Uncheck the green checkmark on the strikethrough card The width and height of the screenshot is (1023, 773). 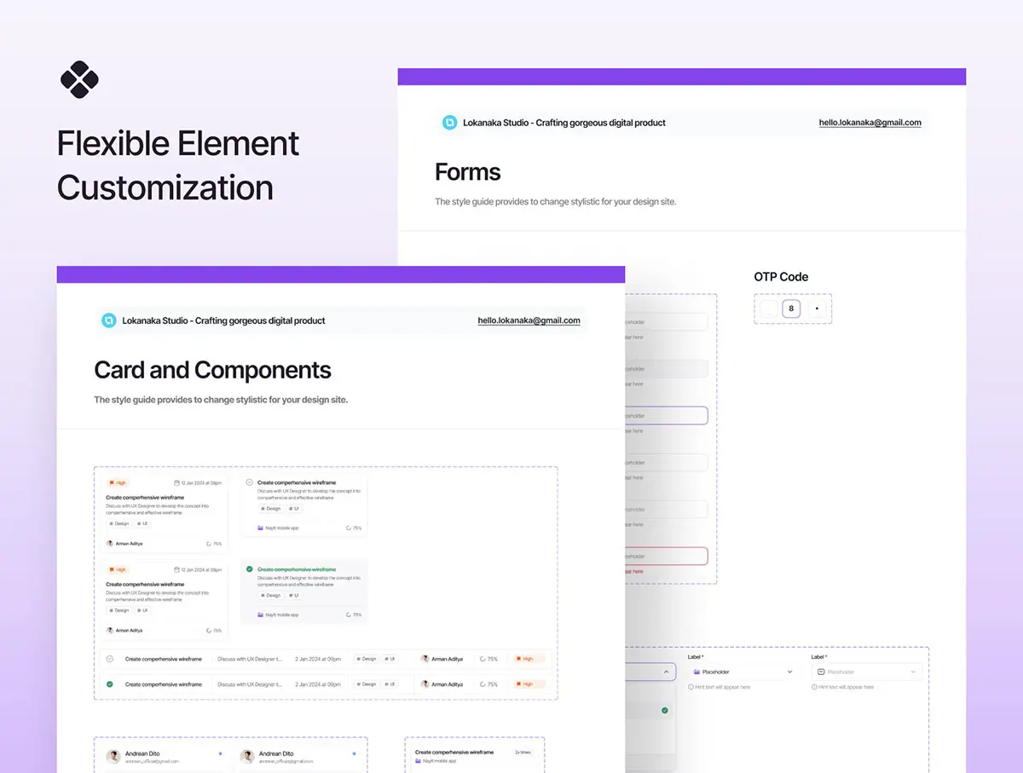(249, 569)
